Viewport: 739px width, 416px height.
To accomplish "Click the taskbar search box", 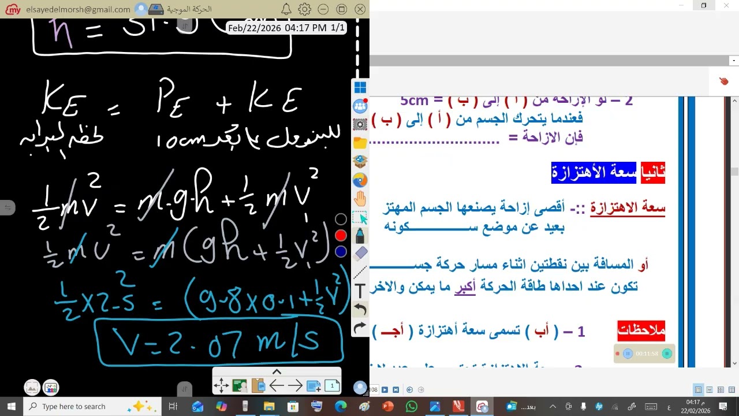I will click(93, 407).
